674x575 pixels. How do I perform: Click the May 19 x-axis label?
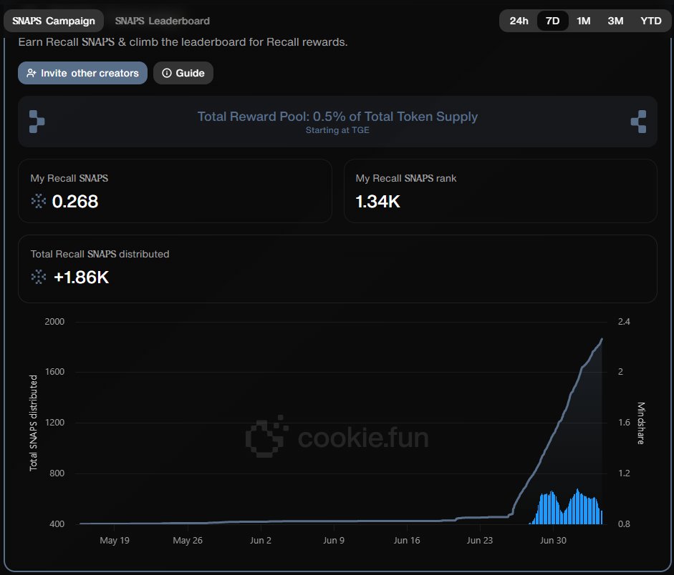click(x=115, y=540)
